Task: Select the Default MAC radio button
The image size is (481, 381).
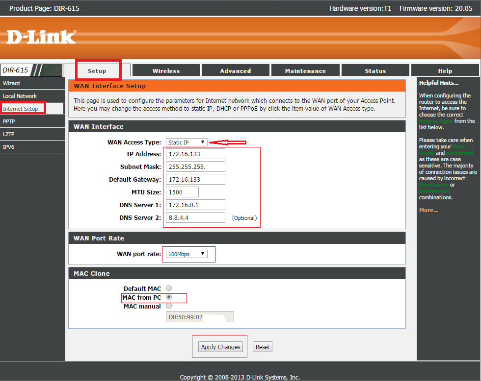Action: click(169, 288)
